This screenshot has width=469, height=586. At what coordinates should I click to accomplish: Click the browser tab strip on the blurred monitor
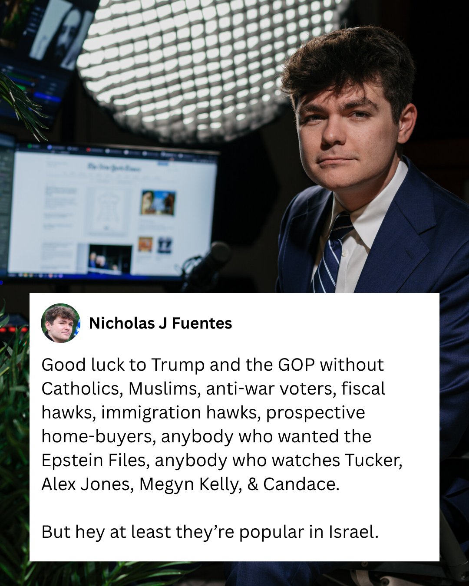click(116, 151)
